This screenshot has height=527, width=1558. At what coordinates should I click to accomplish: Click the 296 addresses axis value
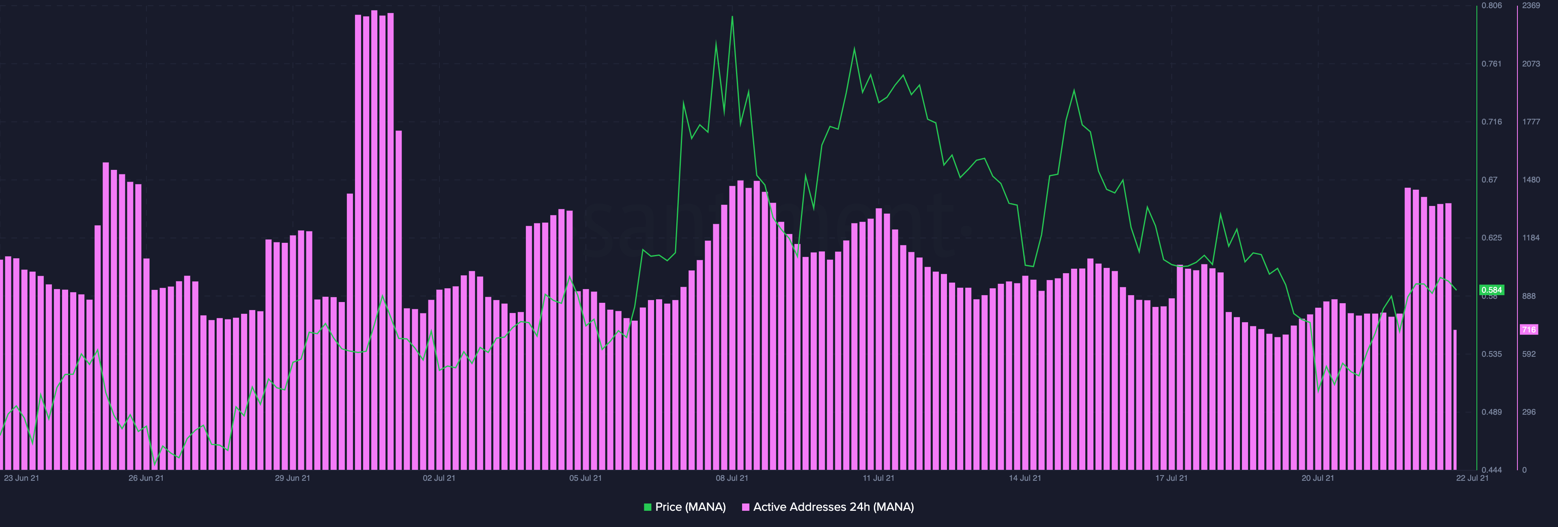[x=1529, y=412]
